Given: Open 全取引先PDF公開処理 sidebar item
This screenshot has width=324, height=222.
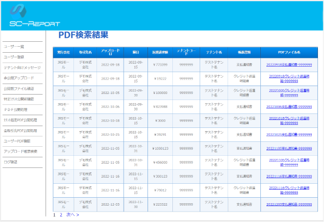Looking at the screenshot, I should (20, 130).
